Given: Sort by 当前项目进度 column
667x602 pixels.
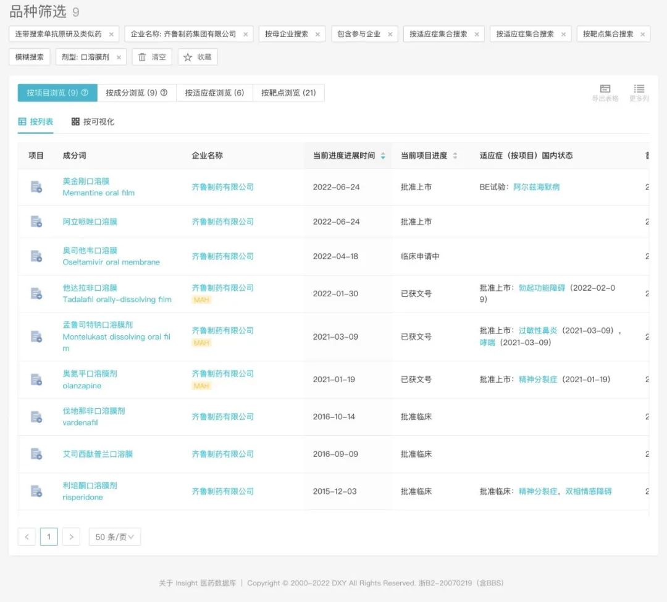Looking at the screenshot, I should click(x=455, y=156).
